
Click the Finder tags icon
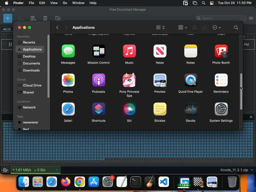tap(204, 27)
